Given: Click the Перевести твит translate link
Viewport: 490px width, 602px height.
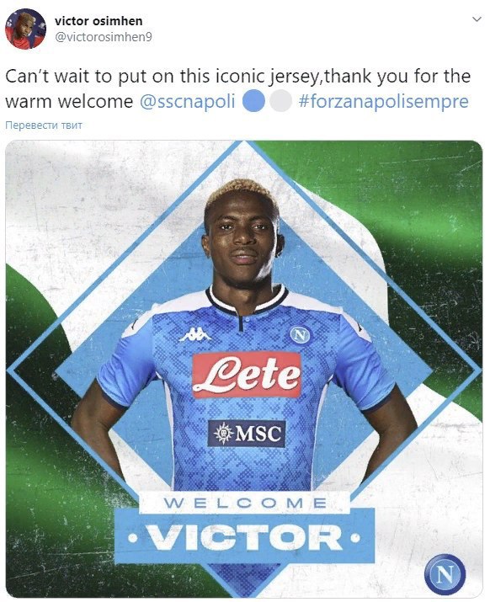Looking at the screenshot, I should (44, 125).
